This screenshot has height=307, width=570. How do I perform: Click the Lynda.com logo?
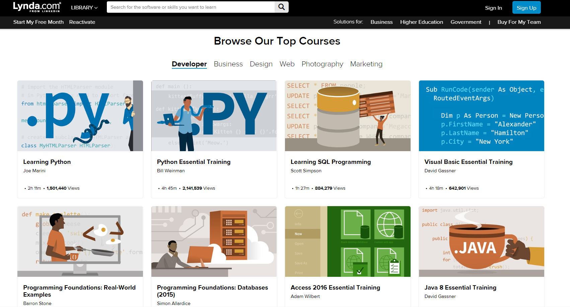[37, 7]
